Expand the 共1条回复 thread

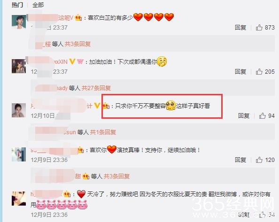pyautogui.click(x=103, y=132)
